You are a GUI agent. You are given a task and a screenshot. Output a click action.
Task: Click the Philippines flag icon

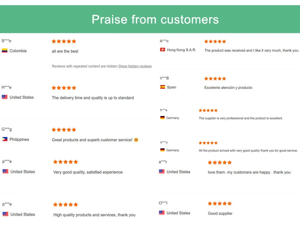pyautogui.click(x=5, y=139)
